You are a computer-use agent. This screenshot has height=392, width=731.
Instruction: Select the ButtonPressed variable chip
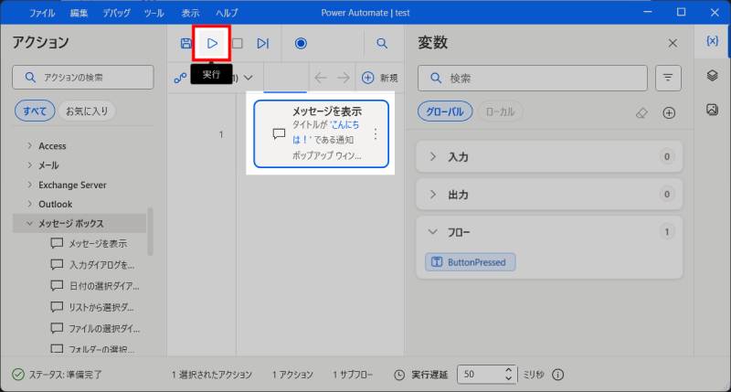[470, 262]
